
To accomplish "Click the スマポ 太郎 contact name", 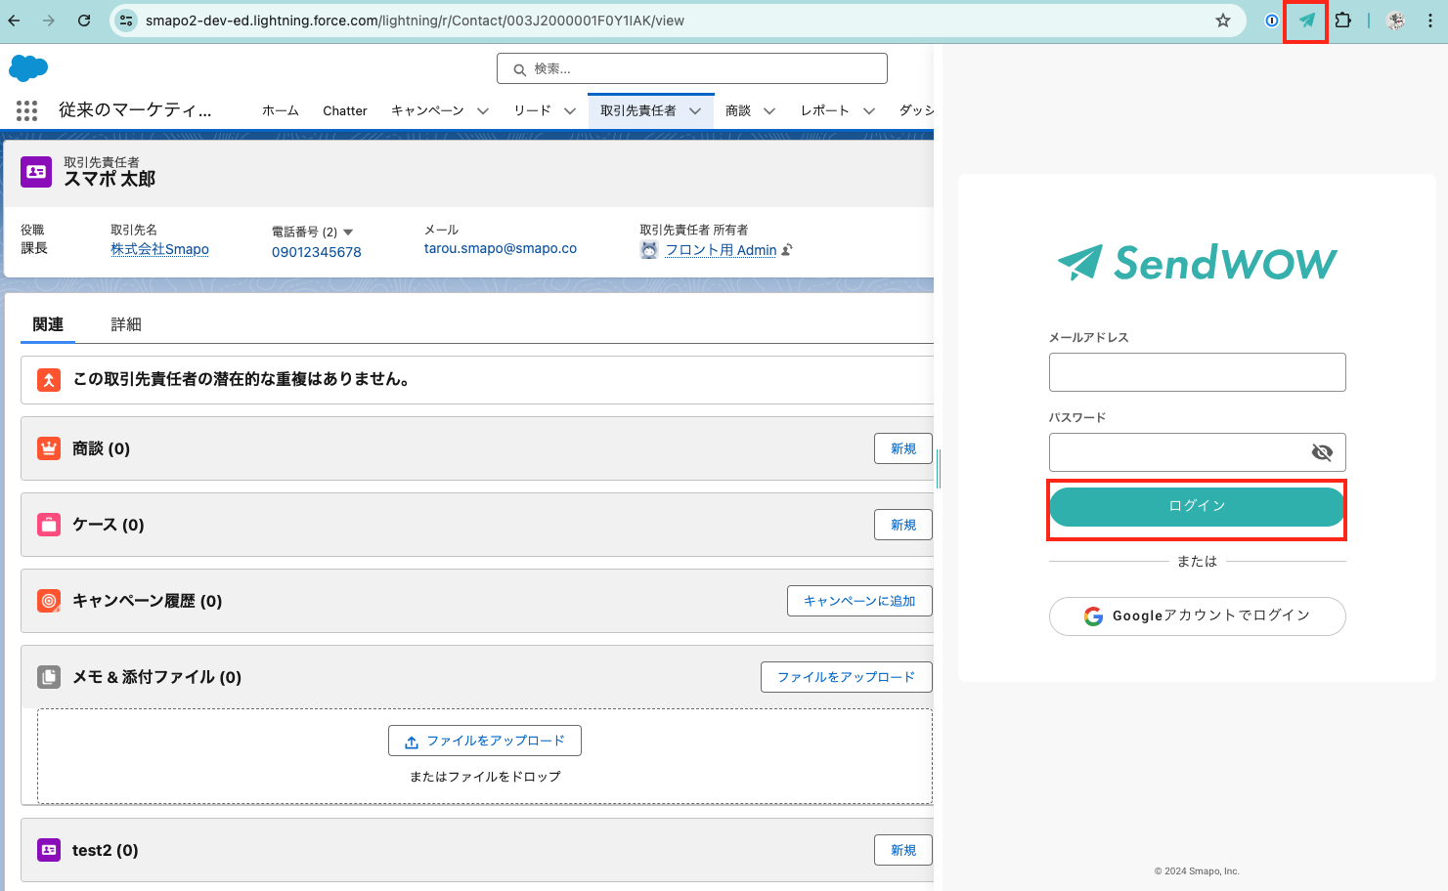I will [x=110, y=179].
